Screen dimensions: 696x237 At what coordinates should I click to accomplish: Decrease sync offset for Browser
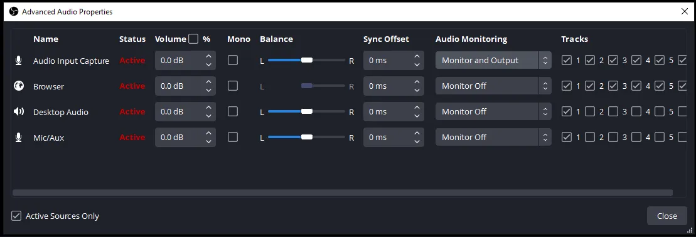click(417, 90)
